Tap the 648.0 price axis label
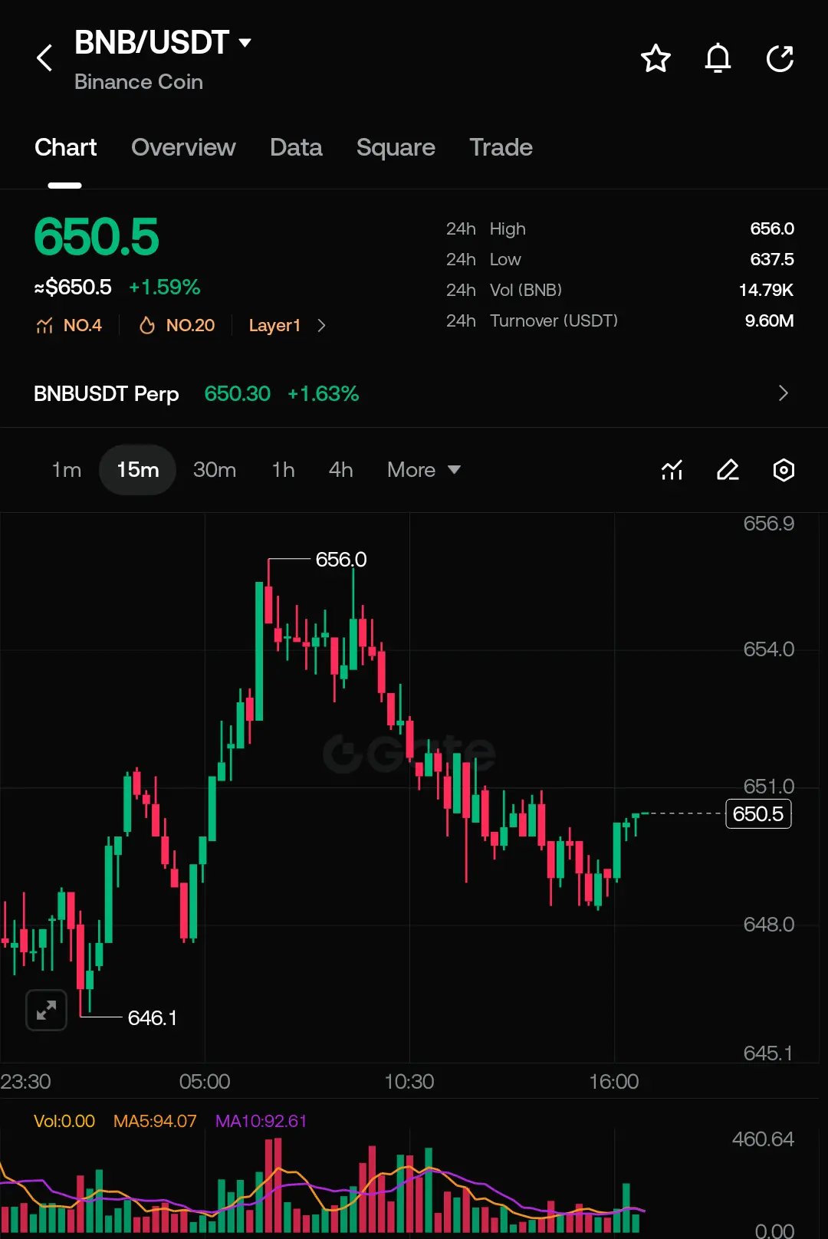Image resolution: width=828 pixels, height=1239 pixels. coord(768,925)
